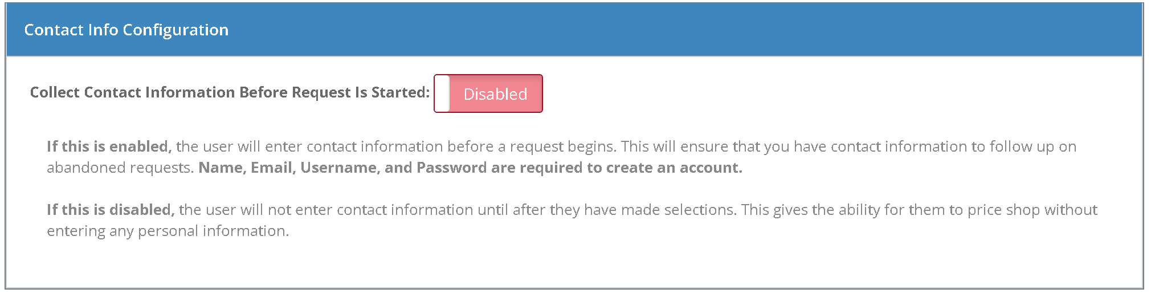
Task: Click the words 'abandoned requests' in the description
Action: click(119, 168)
